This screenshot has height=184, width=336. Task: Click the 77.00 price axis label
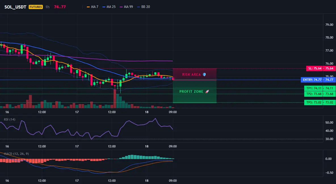click(x=329, y=50)
